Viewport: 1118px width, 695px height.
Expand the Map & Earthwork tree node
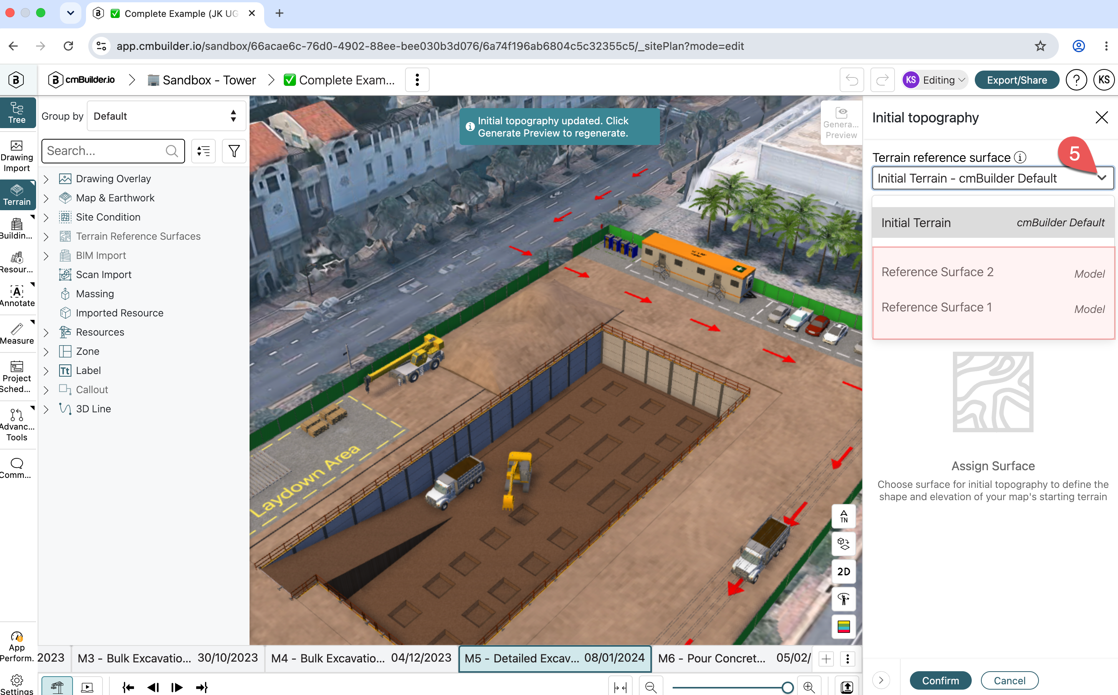pyautogui.click(x=46, y=198)
